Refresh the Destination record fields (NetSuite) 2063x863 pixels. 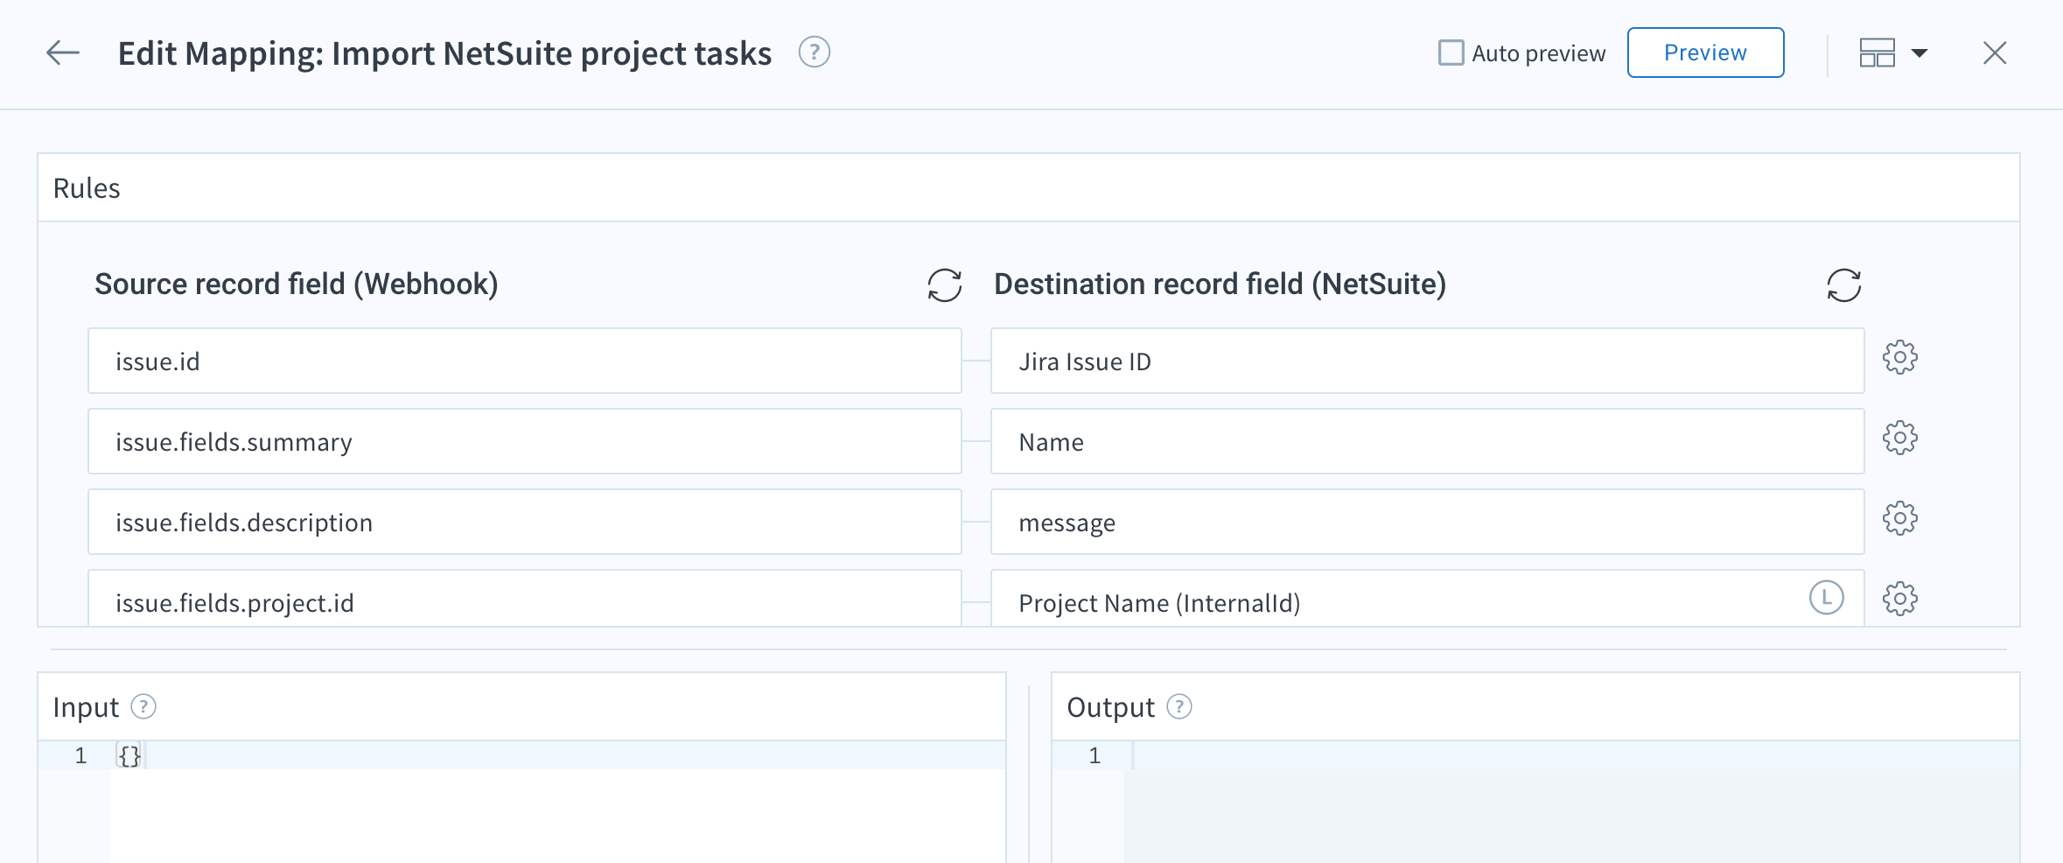pos(1844,285)
